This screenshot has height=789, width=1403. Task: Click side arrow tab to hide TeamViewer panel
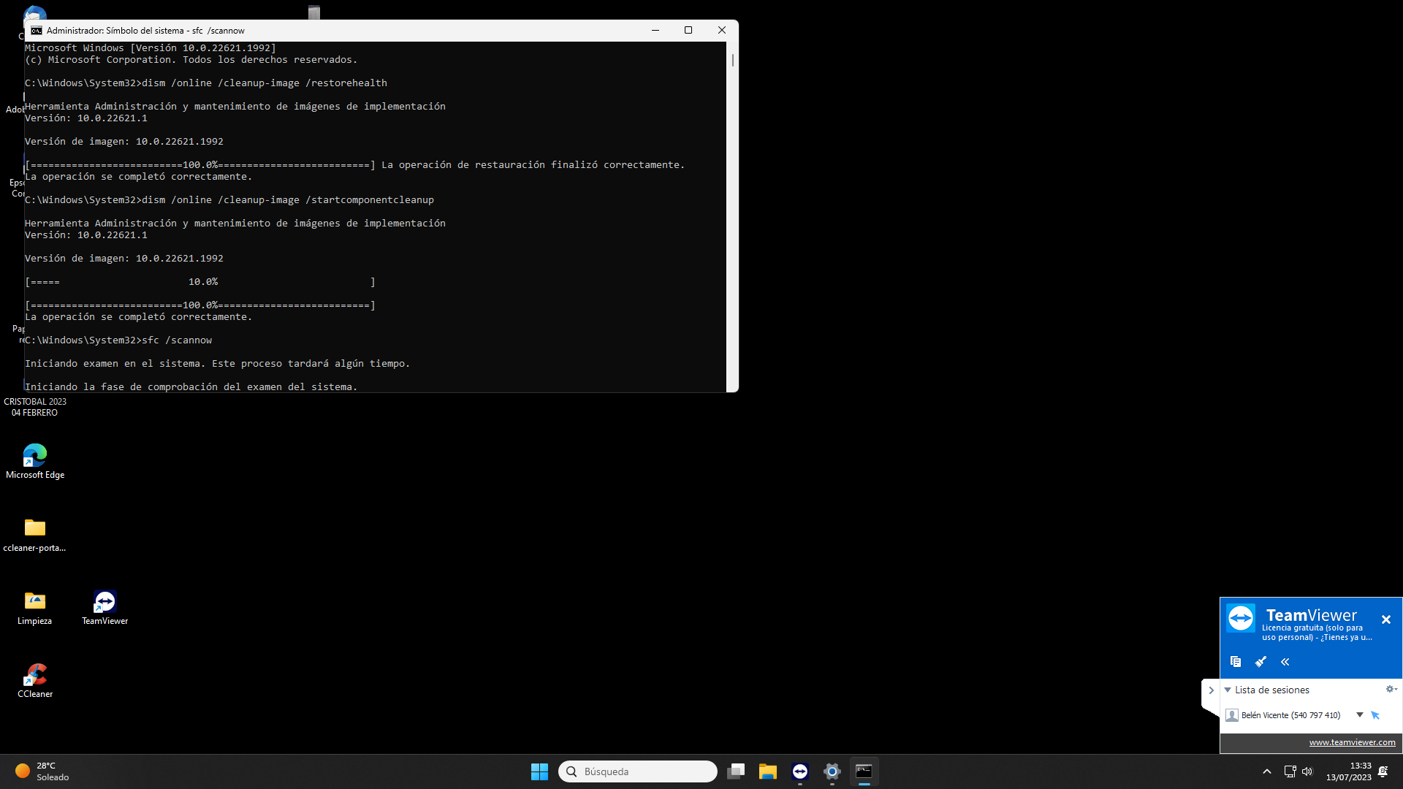point(1211,690)
